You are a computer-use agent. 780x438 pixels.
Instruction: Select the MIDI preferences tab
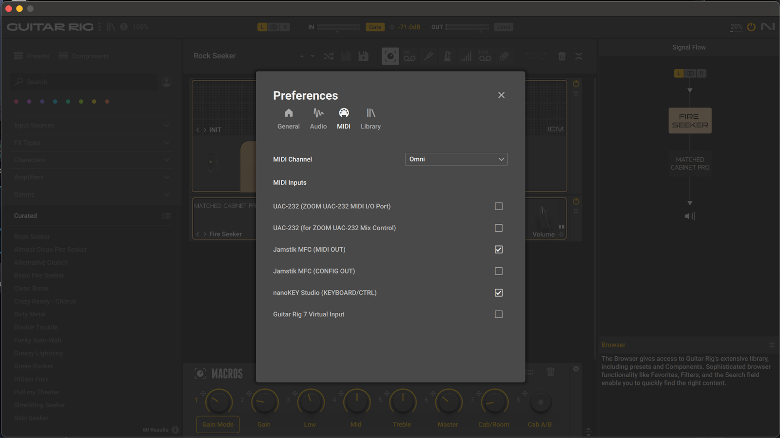[x=344, y=119]
